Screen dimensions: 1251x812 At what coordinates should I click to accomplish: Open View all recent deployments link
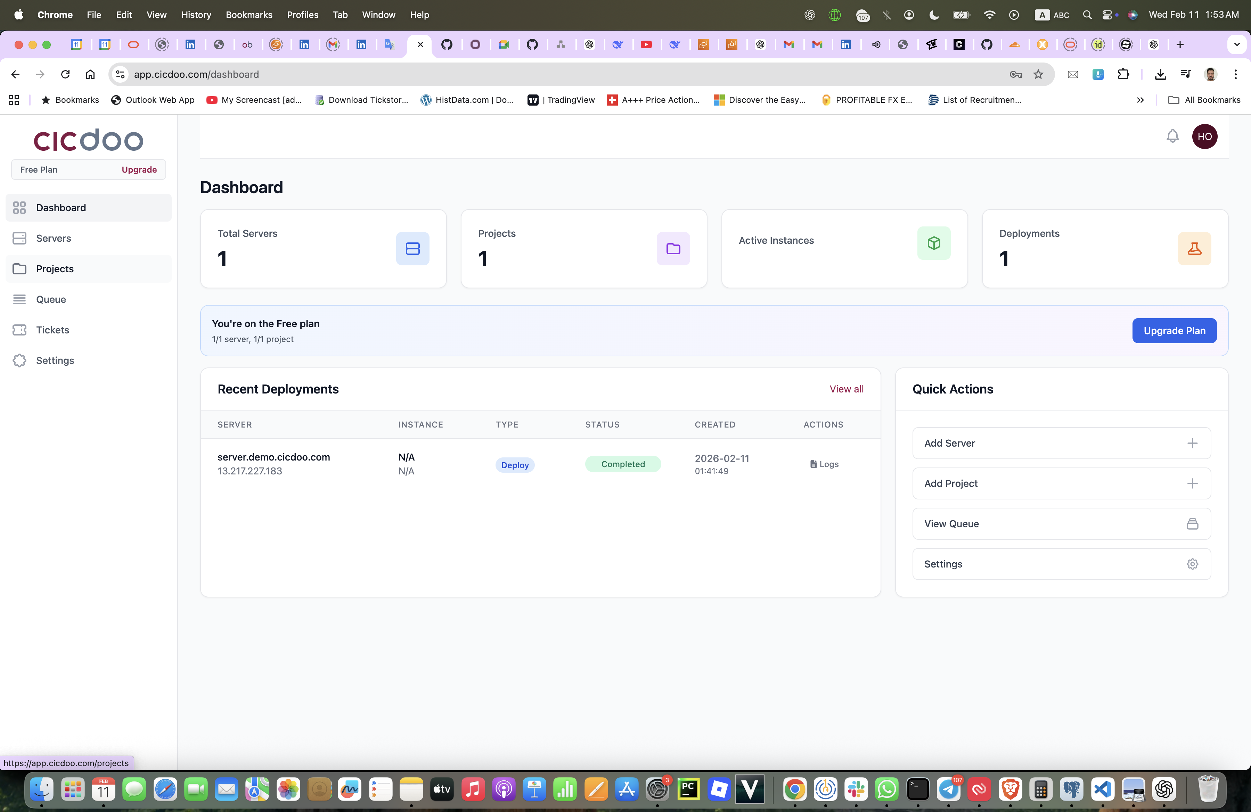point(846,389)
